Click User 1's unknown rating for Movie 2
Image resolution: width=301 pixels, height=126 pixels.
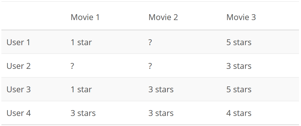pyautogui.click(x=150, y=42)
